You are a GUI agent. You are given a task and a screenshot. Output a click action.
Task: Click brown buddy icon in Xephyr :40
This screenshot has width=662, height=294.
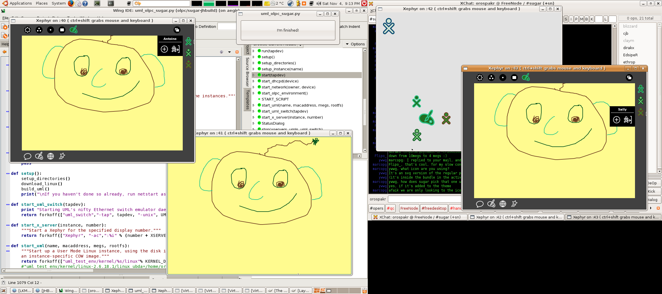click(x=188, y=64)
